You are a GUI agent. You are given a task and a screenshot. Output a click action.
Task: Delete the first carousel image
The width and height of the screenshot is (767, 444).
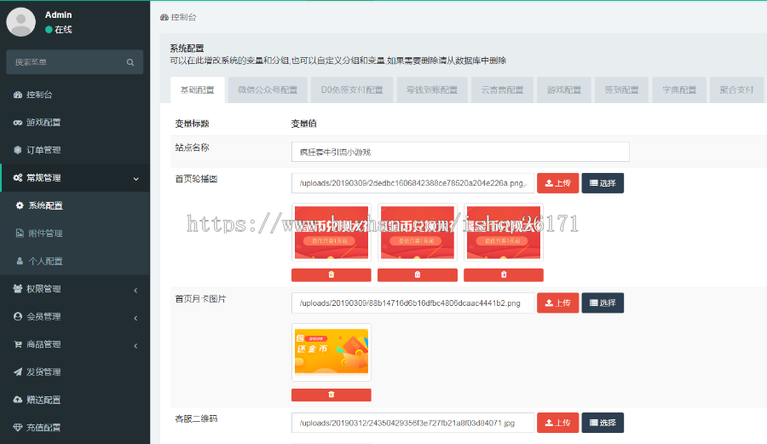click(332, 274)
